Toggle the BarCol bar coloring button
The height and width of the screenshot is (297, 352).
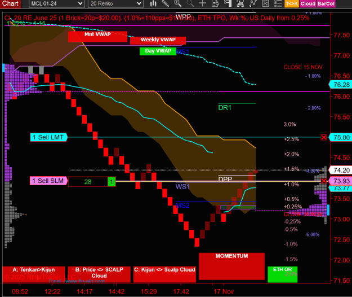(326, 3)
